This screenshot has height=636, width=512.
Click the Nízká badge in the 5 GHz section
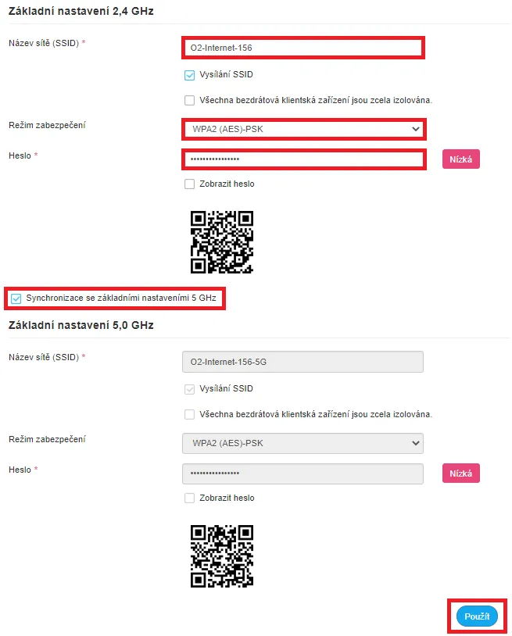pyautogui.click(x=460, y=473)
